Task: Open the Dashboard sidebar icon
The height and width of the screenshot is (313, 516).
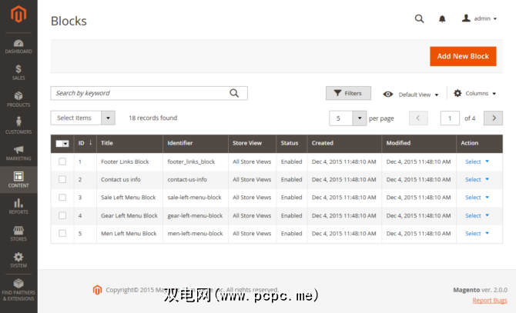Action: (x=18, y=45)
